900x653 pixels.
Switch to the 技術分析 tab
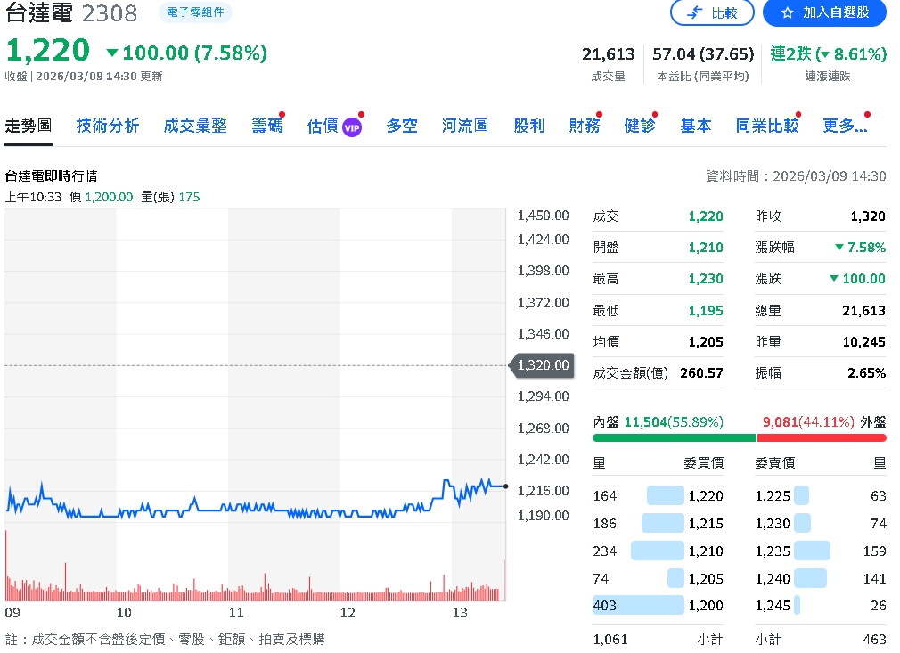pyautogui.click(x=108, y=126)
